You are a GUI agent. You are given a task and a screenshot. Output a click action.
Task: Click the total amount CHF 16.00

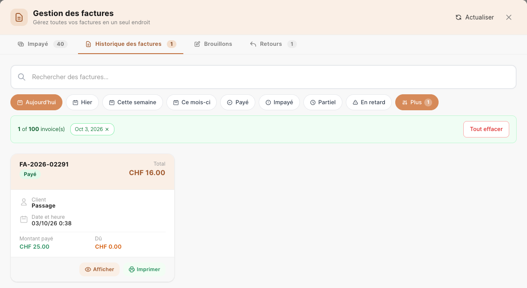(147, 173)
